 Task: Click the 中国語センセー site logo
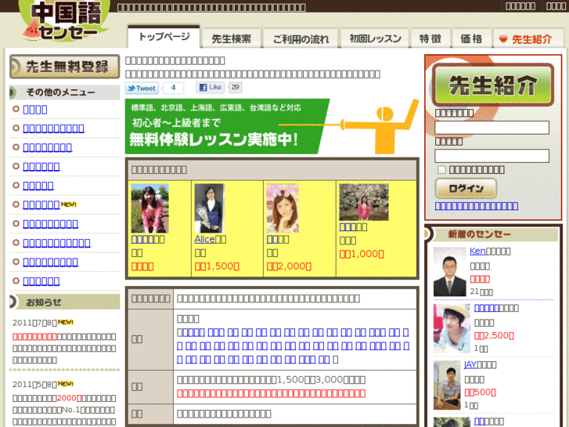64,20
